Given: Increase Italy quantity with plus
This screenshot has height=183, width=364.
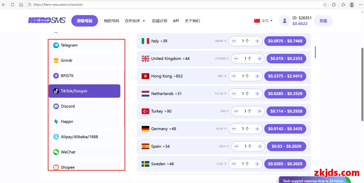Looking at the screenshot, I should (257, 41).
